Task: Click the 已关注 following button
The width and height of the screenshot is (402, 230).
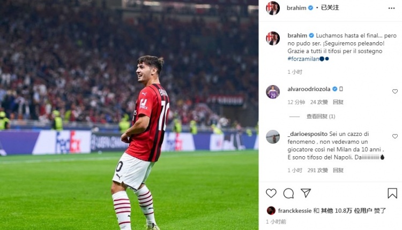Action: (330, 7)
